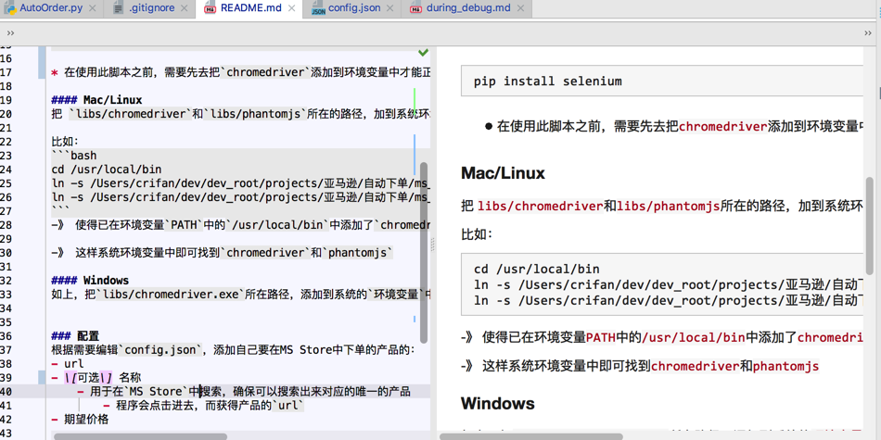
Task: Click line number 40 in the gutter
Action: [x=6, y=391]
